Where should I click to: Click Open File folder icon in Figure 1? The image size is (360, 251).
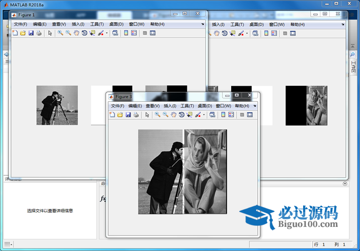pos(23,33)
